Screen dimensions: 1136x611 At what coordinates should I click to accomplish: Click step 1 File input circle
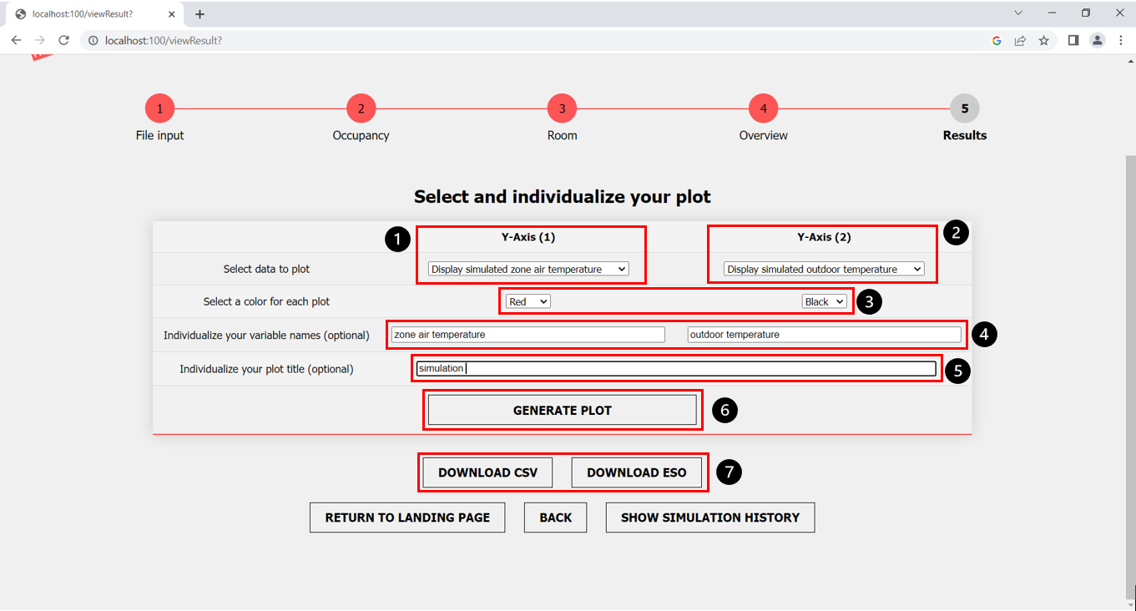click(x=159, y=109)
